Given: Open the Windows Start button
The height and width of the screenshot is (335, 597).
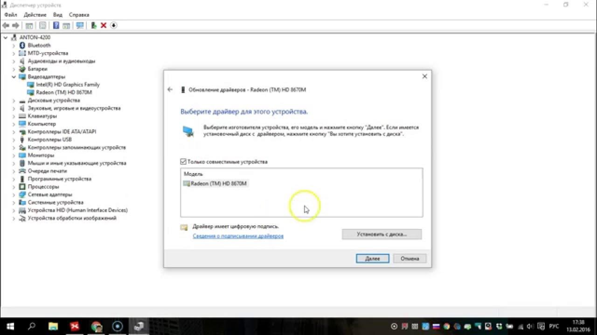Looking at the screenshot, I should [10, 326].
